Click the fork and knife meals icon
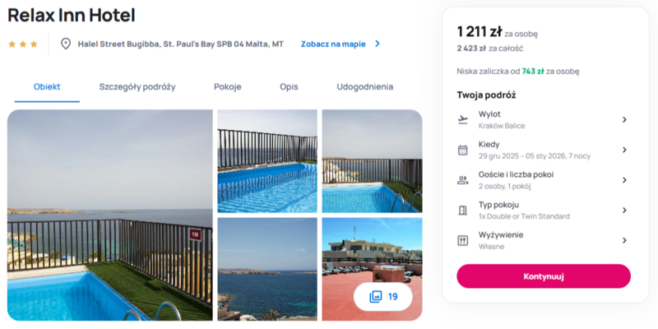 tap(462, 240)
